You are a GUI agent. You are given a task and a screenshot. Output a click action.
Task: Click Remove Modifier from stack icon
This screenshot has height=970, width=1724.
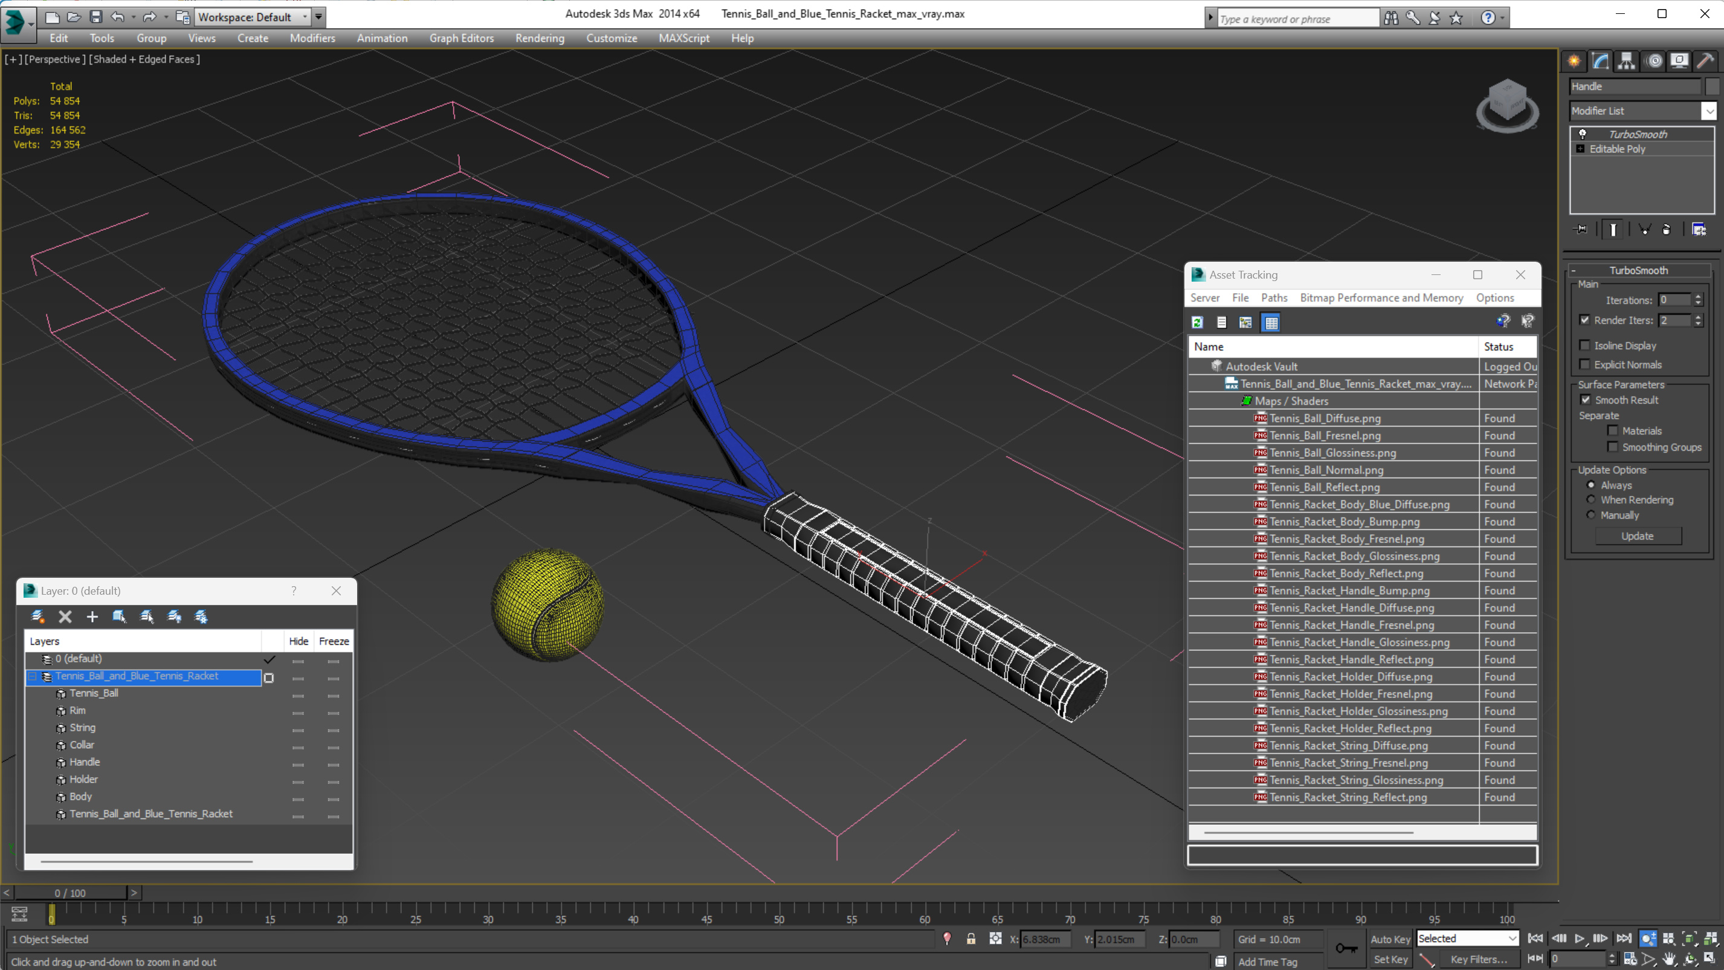(1667, 230)
